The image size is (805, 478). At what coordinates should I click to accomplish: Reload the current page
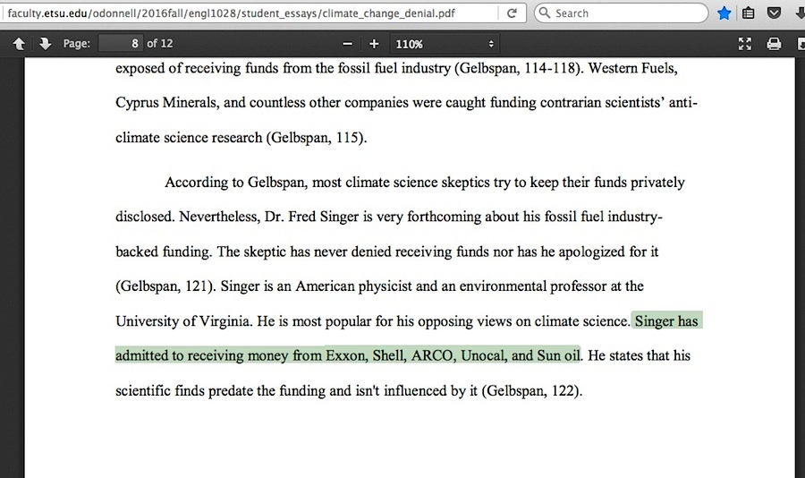[512, 13]
